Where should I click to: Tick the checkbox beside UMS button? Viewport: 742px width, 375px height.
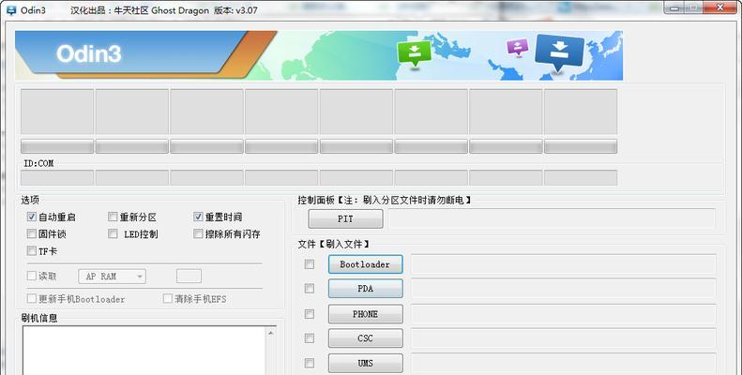click(310, 363)
